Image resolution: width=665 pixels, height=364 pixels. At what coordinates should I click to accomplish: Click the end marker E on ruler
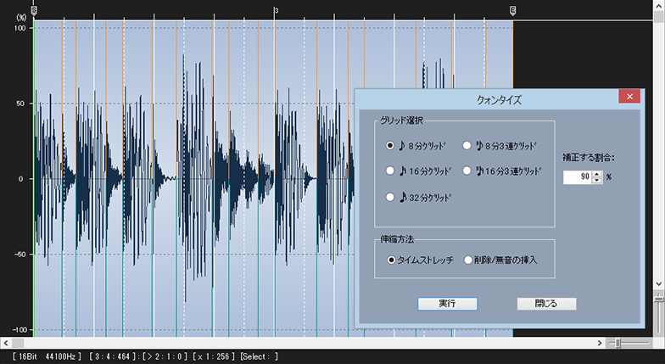coord(512,9)
